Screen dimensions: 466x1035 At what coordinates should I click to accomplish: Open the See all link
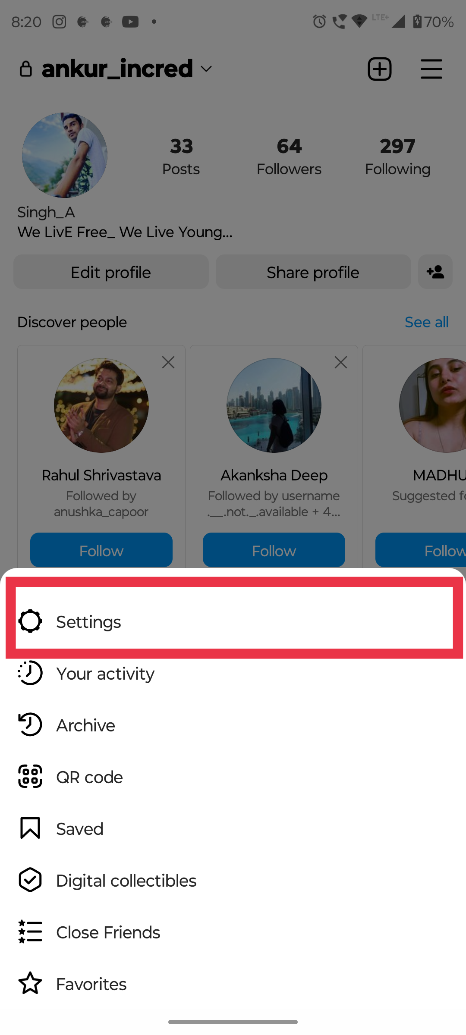pyautogui.click(x=426, y=322)
